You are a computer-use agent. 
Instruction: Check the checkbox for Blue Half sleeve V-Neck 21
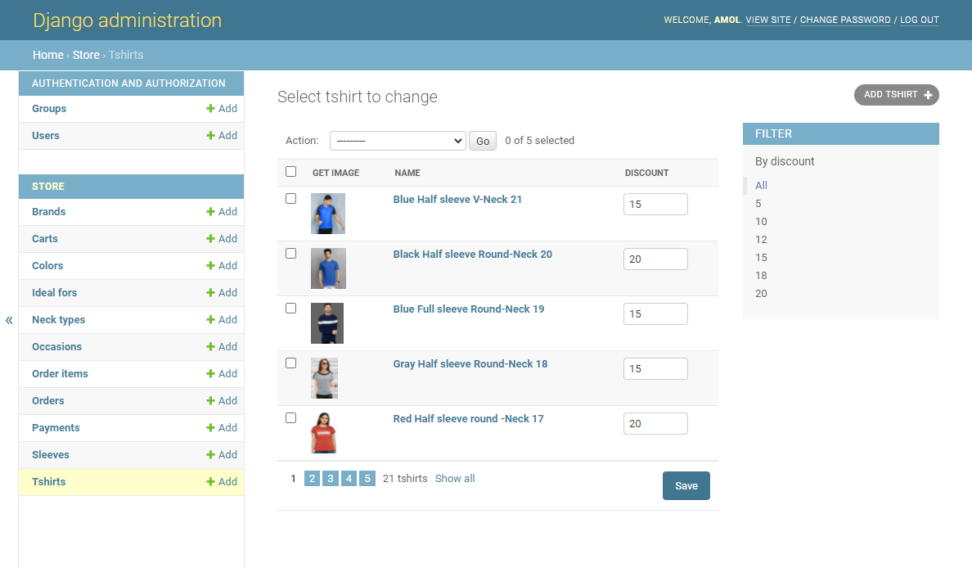[290, 198]
